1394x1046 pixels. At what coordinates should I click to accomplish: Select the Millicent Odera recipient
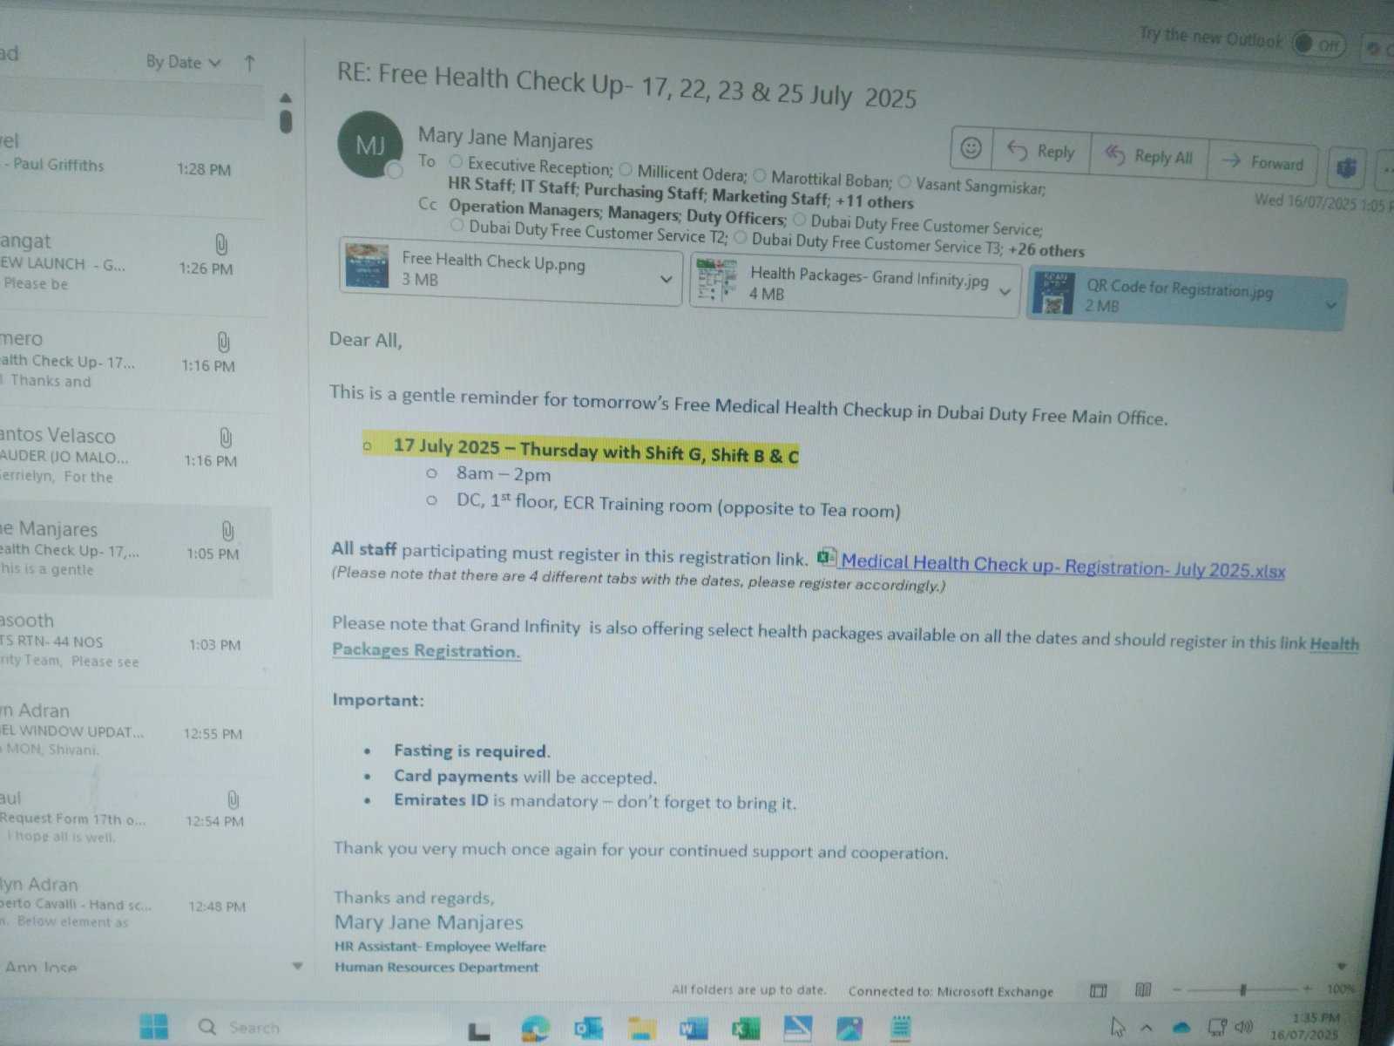692,173
